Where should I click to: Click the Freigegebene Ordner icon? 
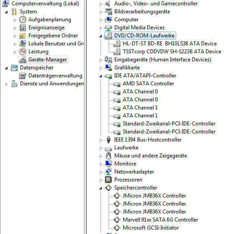(23, 36)
